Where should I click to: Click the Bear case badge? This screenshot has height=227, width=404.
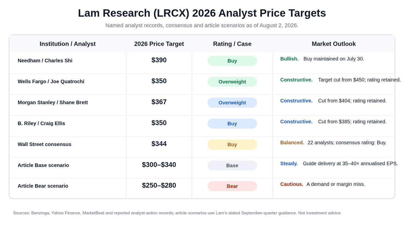tap(232, 186)
